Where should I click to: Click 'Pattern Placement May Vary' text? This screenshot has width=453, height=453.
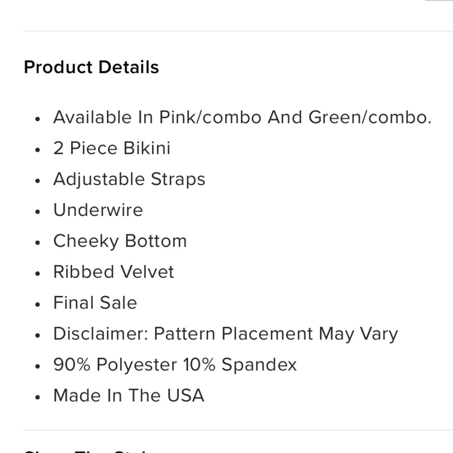[x=275, y=334]
